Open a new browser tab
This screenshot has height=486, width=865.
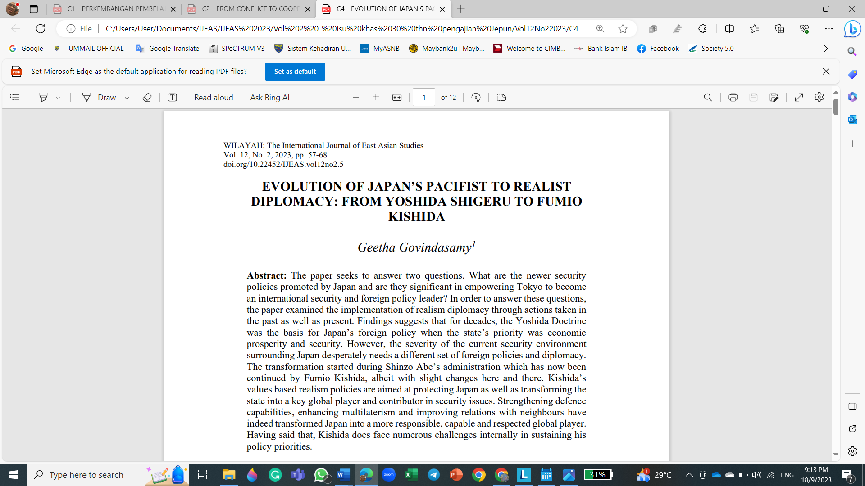click(461, 9)
